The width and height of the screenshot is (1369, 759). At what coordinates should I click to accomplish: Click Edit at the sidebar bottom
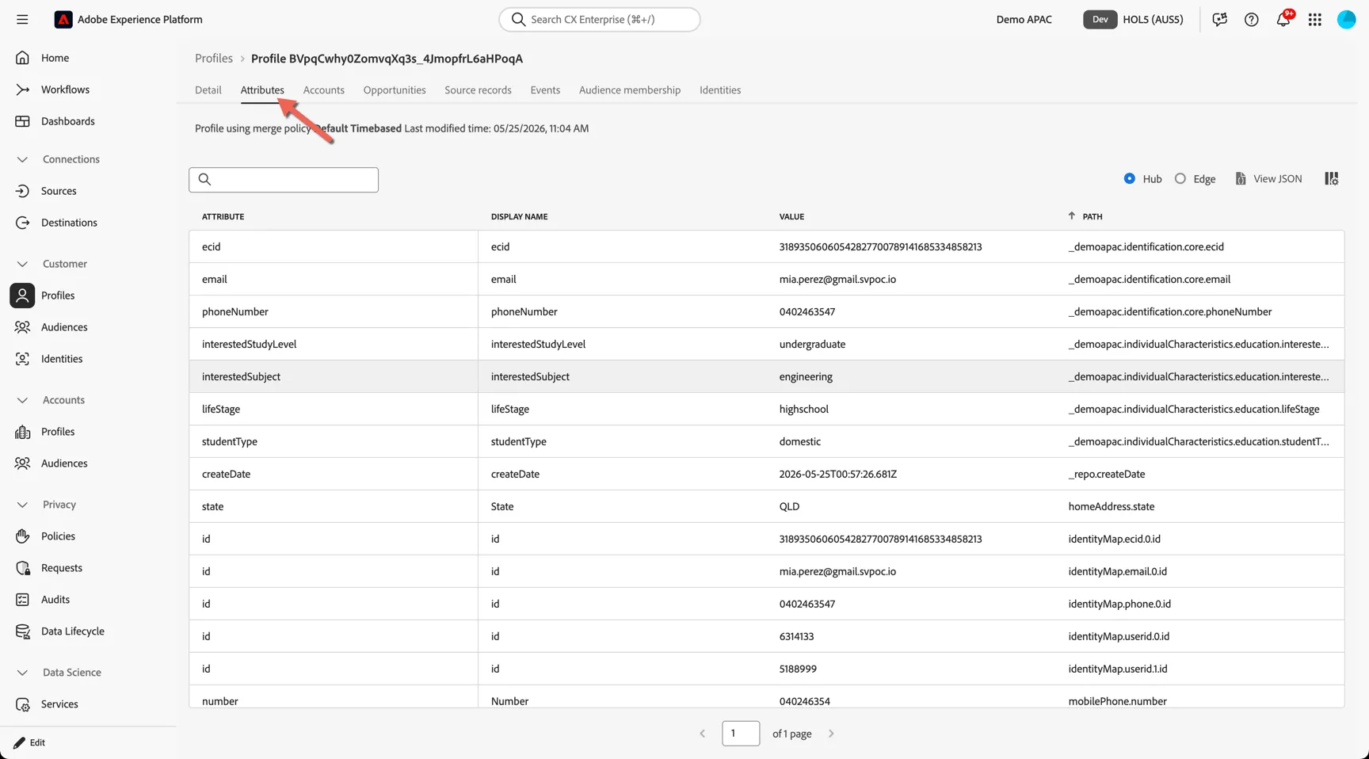[29, 742]
